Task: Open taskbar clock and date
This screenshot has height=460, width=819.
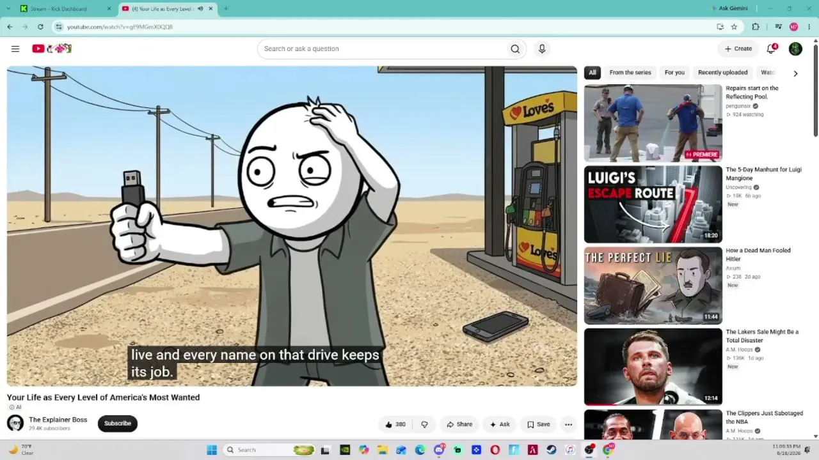Action: point(786,450)
